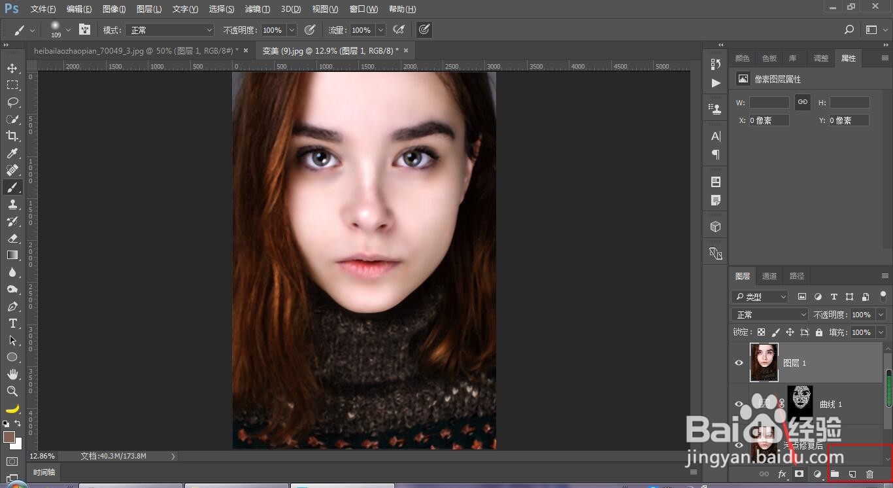Open the fx layer style menu

click(x=781, y=474)
